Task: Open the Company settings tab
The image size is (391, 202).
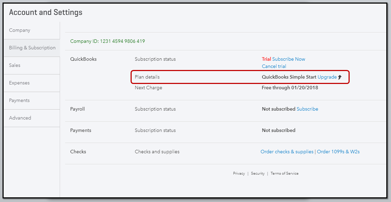Action: click(20, 30)
